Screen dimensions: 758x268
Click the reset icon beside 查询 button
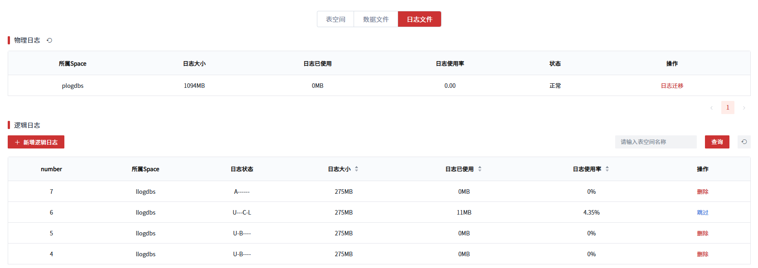tap(744, 142)
